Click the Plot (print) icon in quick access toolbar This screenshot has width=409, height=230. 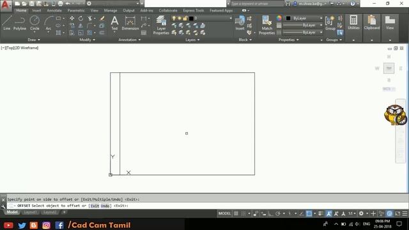tap(60, 4)
